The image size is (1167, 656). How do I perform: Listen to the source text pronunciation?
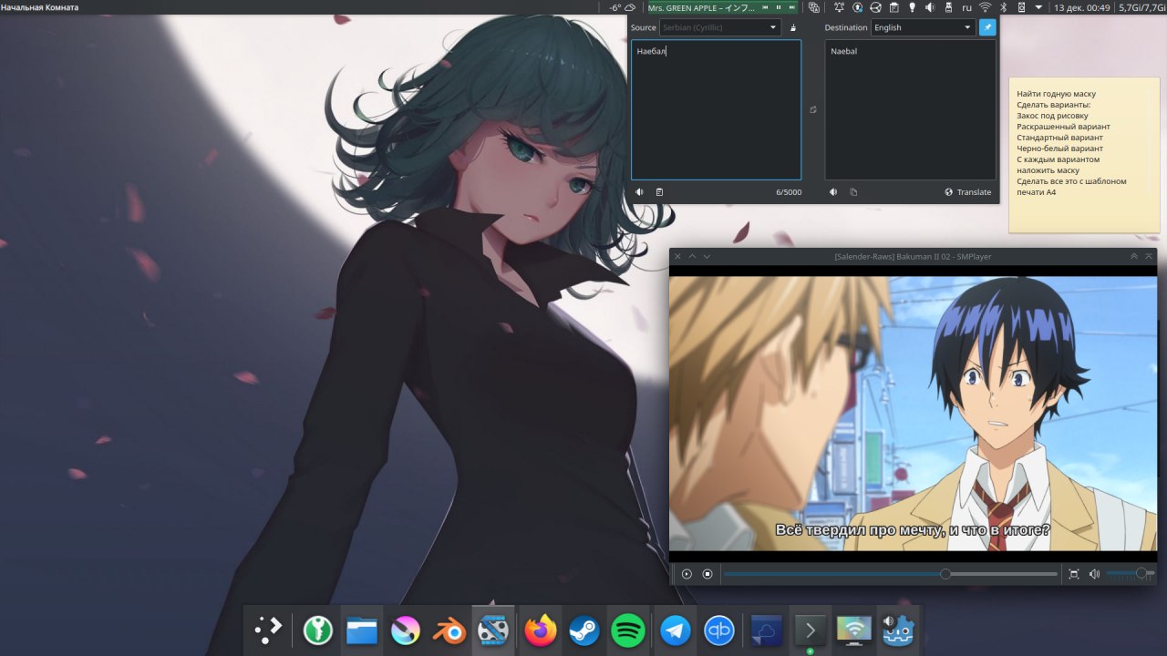(x=640, y=192)
